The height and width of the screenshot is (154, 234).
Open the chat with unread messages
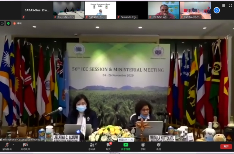[x=109, y=146]
